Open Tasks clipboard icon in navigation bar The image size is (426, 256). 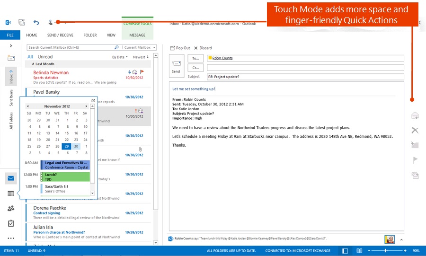click(x=11, y=223)
